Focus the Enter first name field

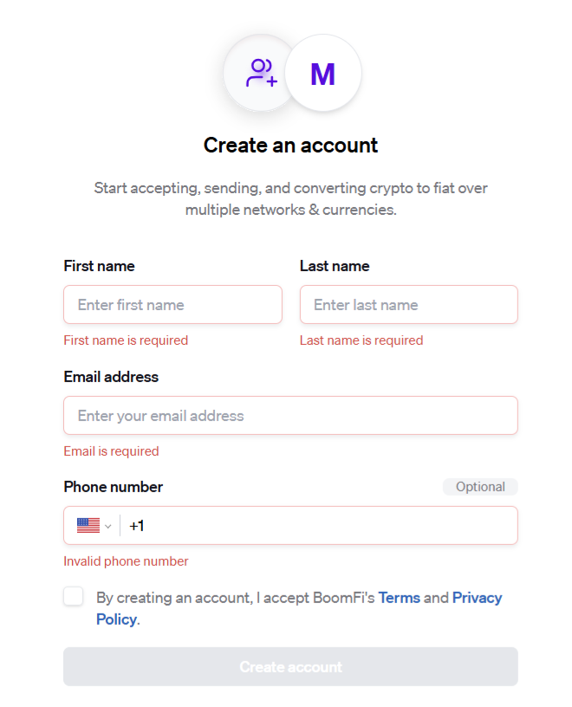172,305
